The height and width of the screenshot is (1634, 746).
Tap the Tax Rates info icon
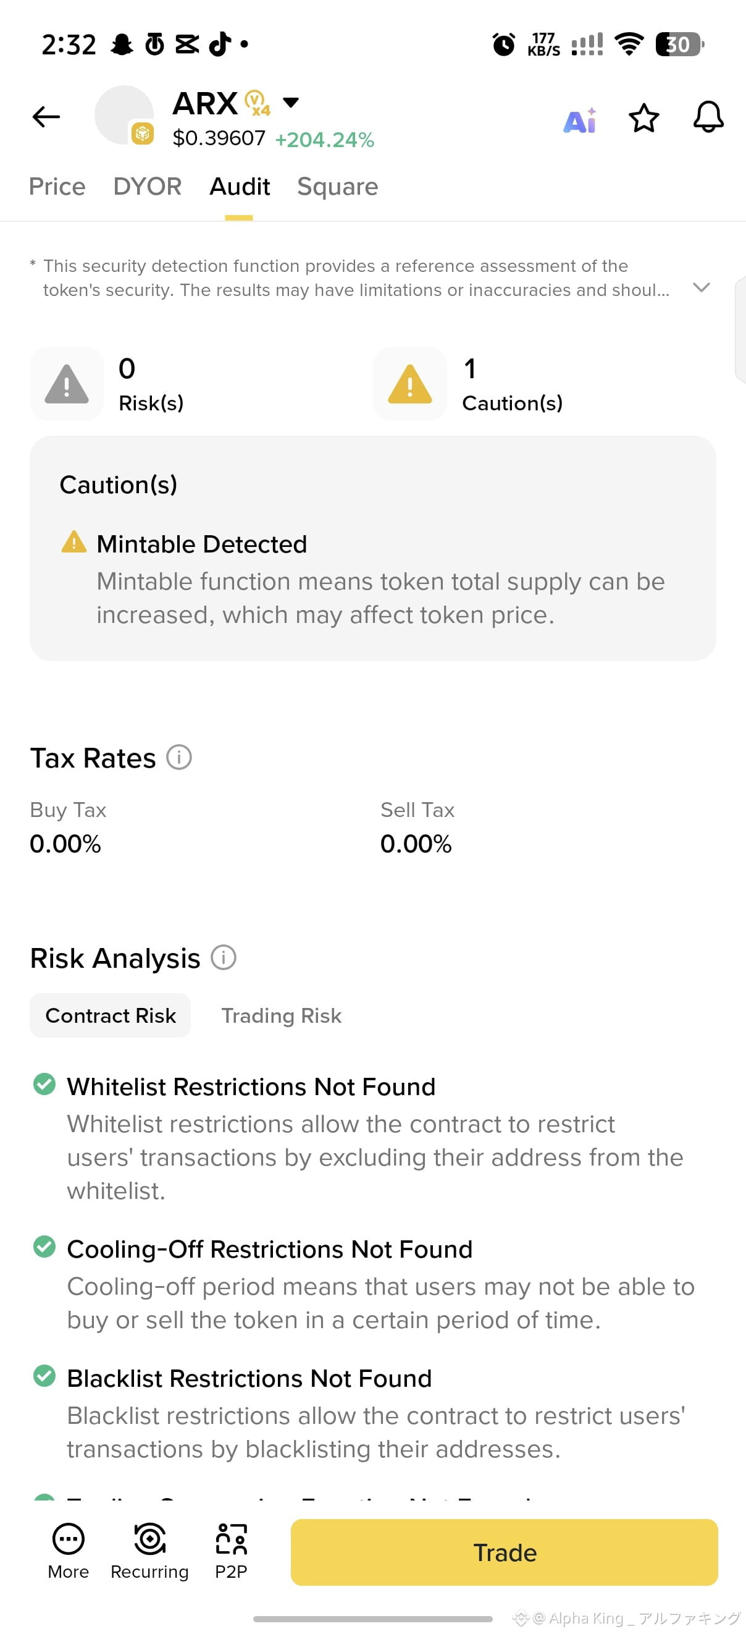point(178,758)
